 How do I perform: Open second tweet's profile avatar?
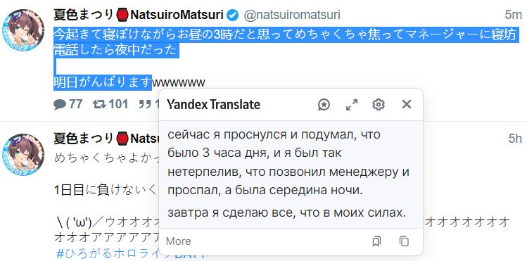point(23,155)
